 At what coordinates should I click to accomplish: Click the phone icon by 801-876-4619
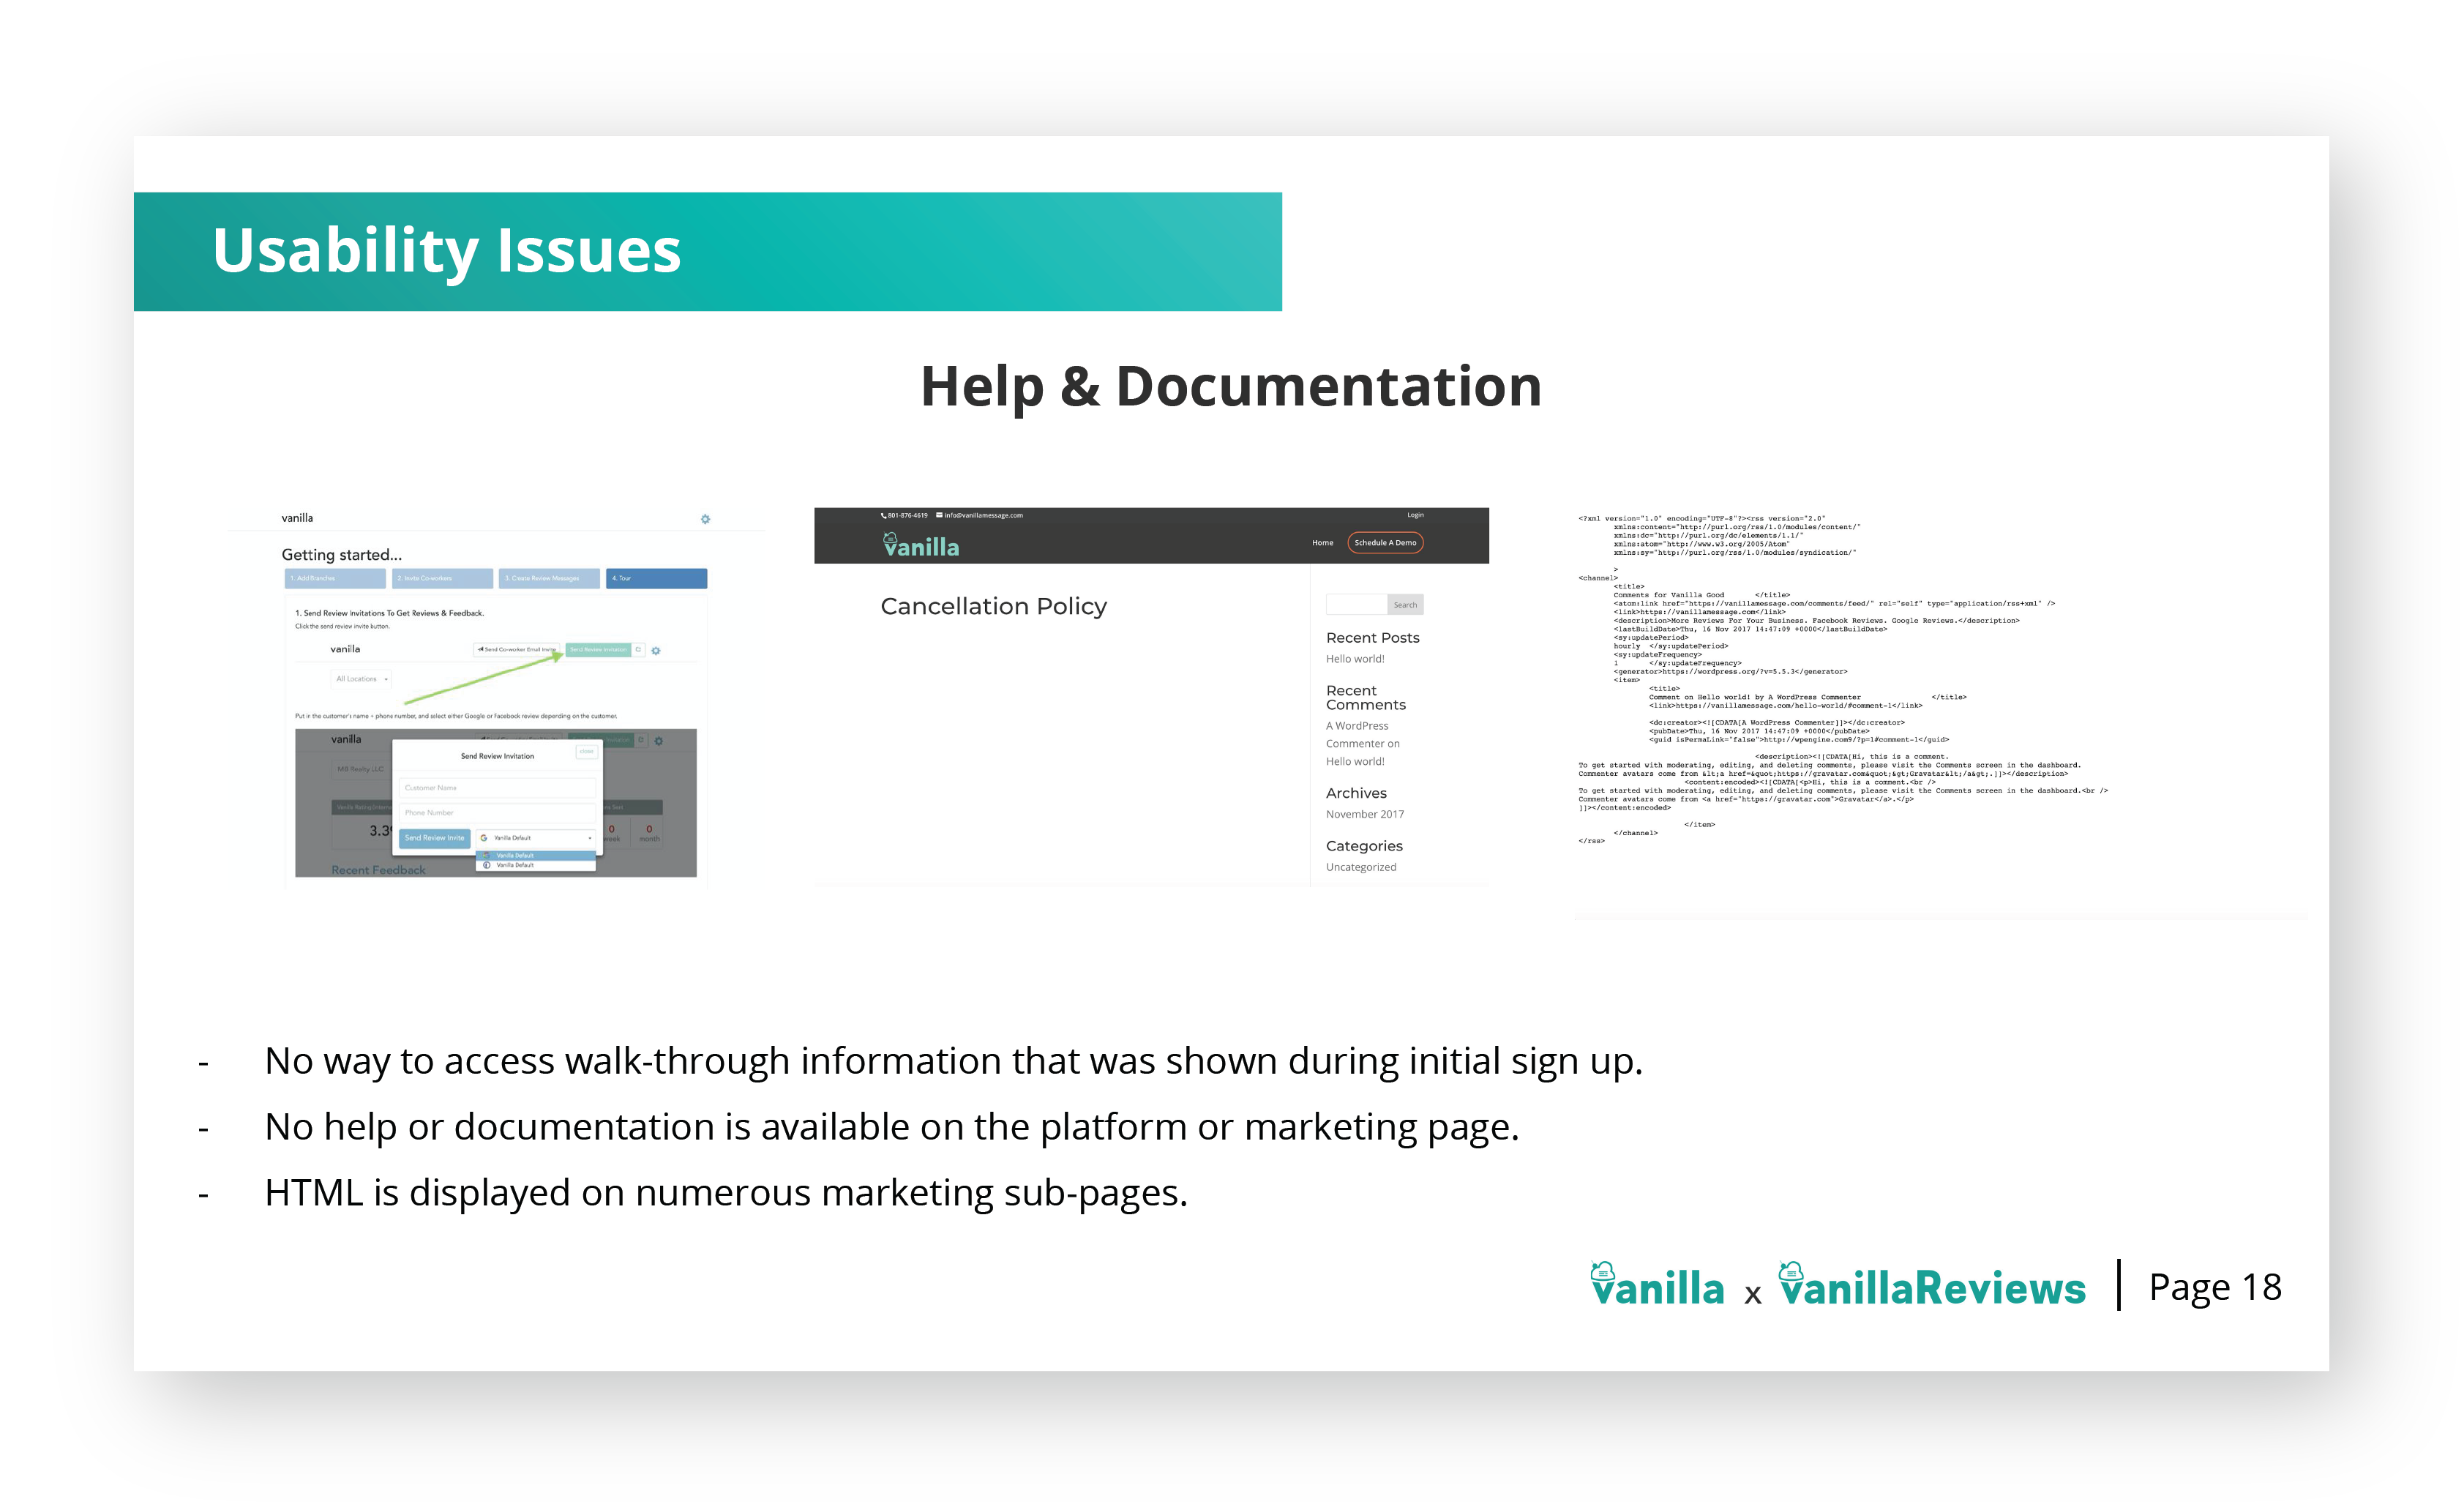click(x=883, y=516)
